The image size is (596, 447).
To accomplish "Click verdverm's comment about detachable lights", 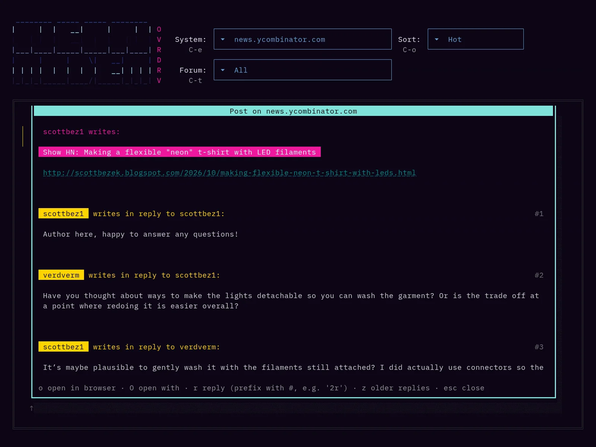I will click(291, 301).
